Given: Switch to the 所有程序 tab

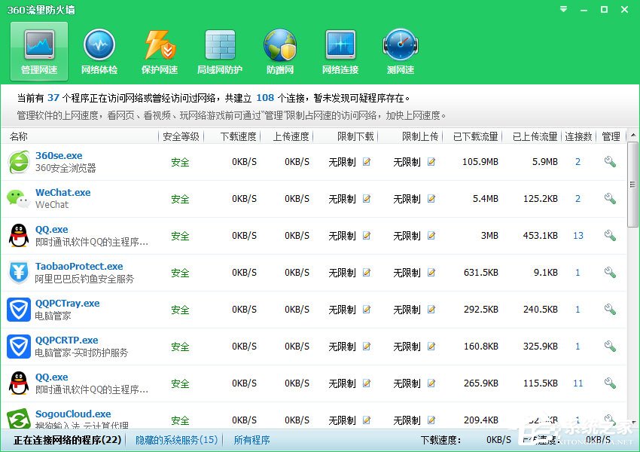Looking at the screenshot, I should click(x=251, y=439).
